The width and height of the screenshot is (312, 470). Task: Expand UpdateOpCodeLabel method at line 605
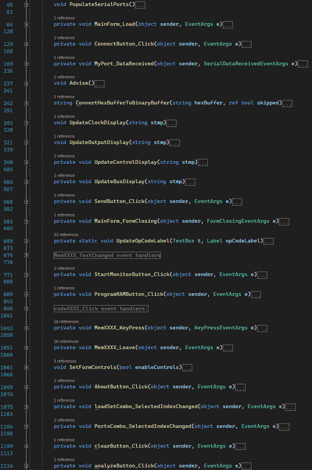(26, 241)
